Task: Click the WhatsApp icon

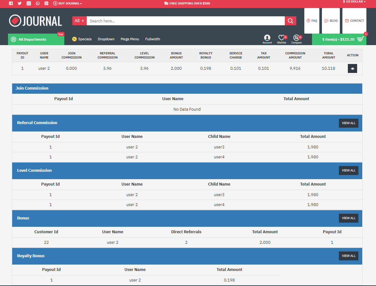Action: pos(38,3)
